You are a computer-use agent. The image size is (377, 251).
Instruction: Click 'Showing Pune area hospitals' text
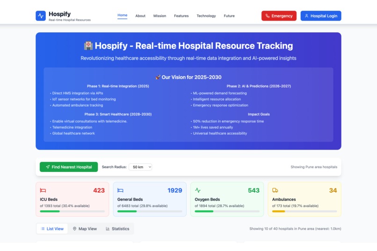pos(314,167)
